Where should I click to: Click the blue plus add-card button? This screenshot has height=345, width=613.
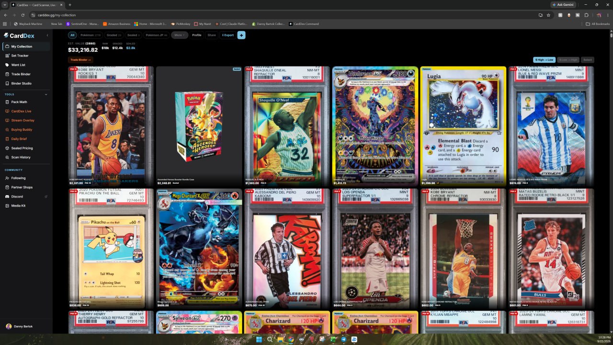[x=241, y=35]
